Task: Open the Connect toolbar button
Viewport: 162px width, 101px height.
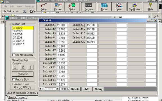Action: point(58,7)
